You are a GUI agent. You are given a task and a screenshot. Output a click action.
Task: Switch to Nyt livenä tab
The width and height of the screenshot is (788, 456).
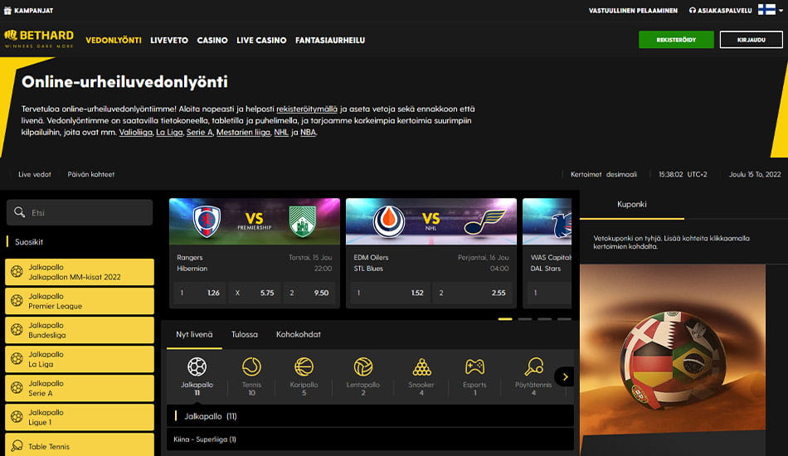pyautogui.click(x=194, y=334)
